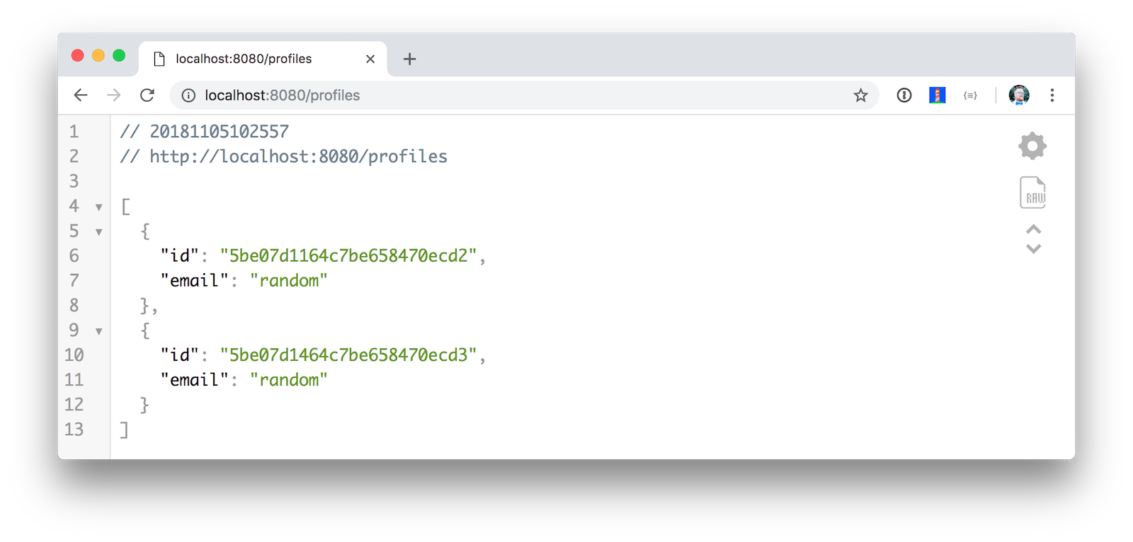Click the JSON viewer extension icon
1133x542 pixels.
pyautogui.click(x=970, y=95)
